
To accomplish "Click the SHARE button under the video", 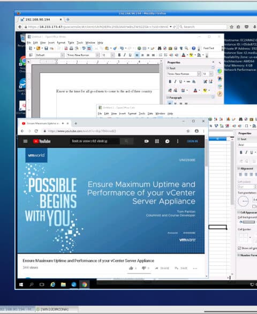I will click(x=162, y=268).
